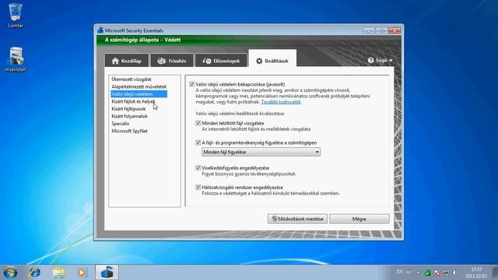The image size is (498, 280).
Task: Open the Windows Start orb
Action: click(x=10, y=272)
